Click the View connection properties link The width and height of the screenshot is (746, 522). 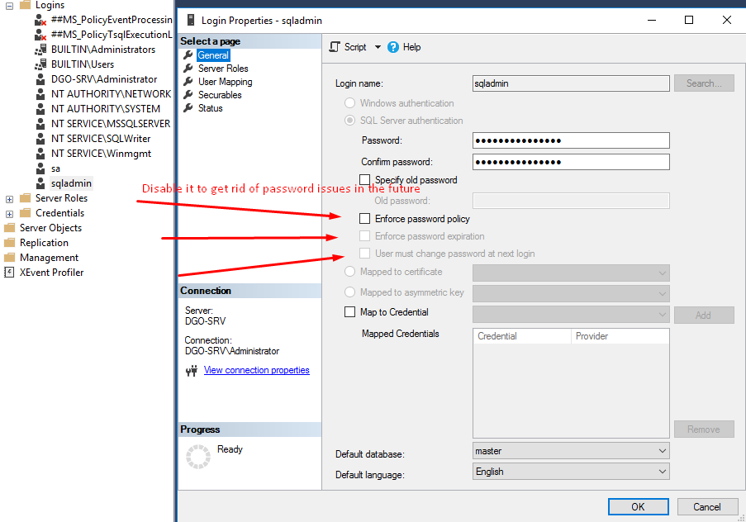256,370
